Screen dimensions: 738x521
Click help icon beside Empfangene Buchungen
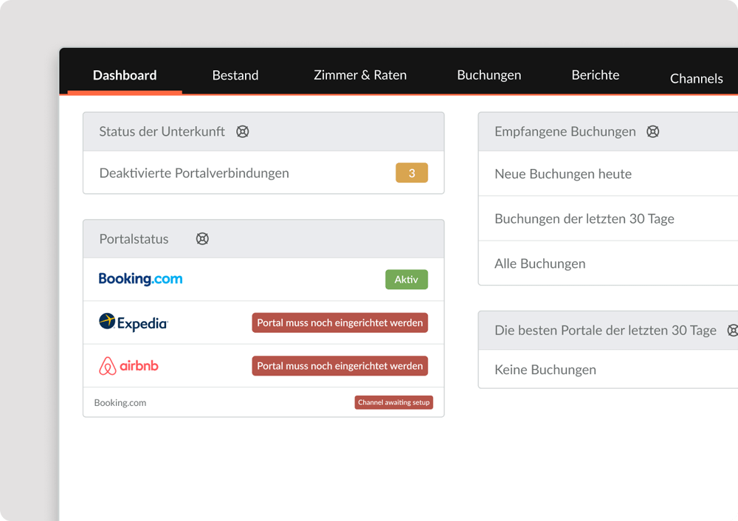652,132
